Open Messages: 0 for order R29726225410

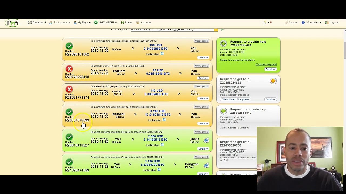tap(201, 66)
